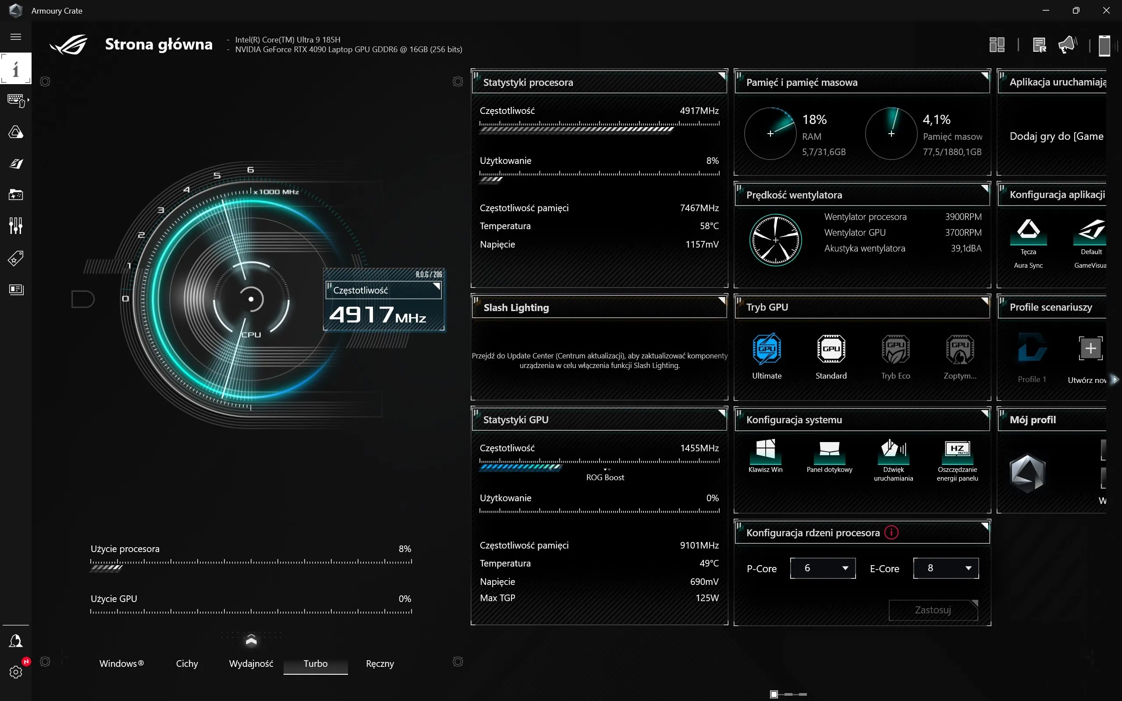Click the ROG logo in header
This screenshot has height=701, width=1122.
[x=69, y=45]
